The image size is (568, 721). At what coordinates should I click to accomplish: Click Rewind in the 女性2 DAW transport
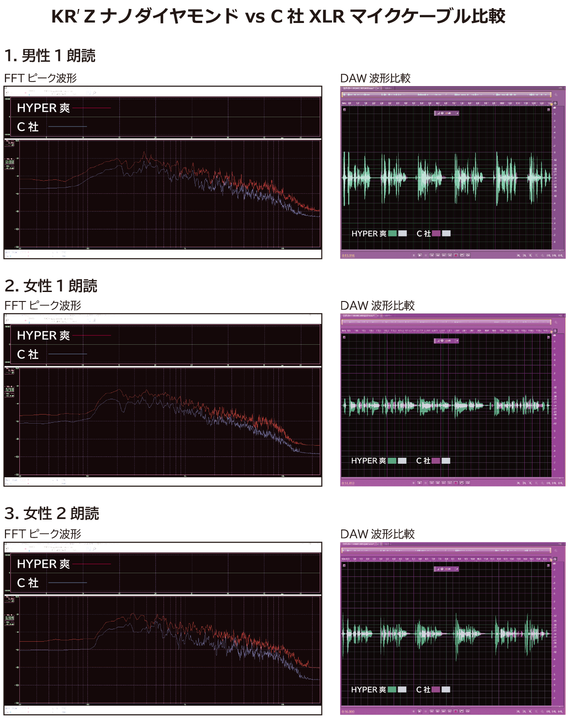(x=437, y=711)
